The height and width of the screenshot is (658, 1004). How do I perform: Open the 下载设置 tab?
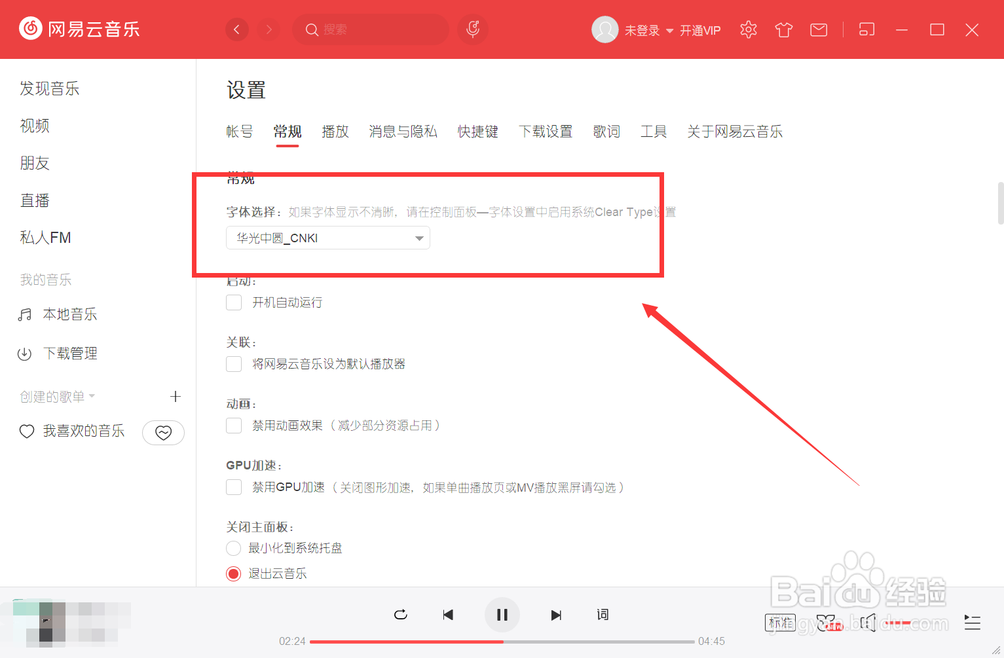(546, 132)
